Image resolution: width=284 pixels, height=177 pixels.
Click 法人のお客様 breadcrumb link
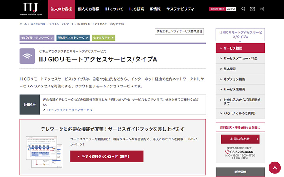pos(38,24)
